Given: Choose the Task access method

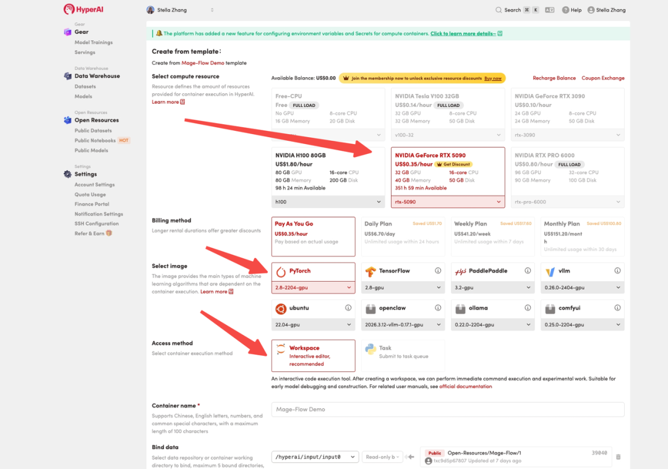Looking at the screenshot, I should (403, 355).
